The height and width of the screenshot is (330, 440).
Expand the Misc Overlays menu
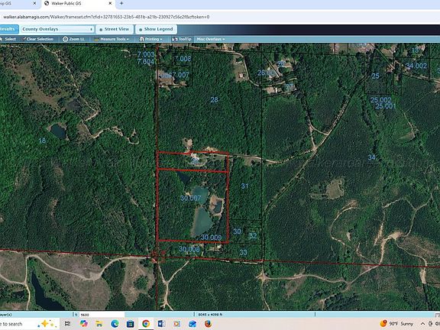[x=211, y=39]
